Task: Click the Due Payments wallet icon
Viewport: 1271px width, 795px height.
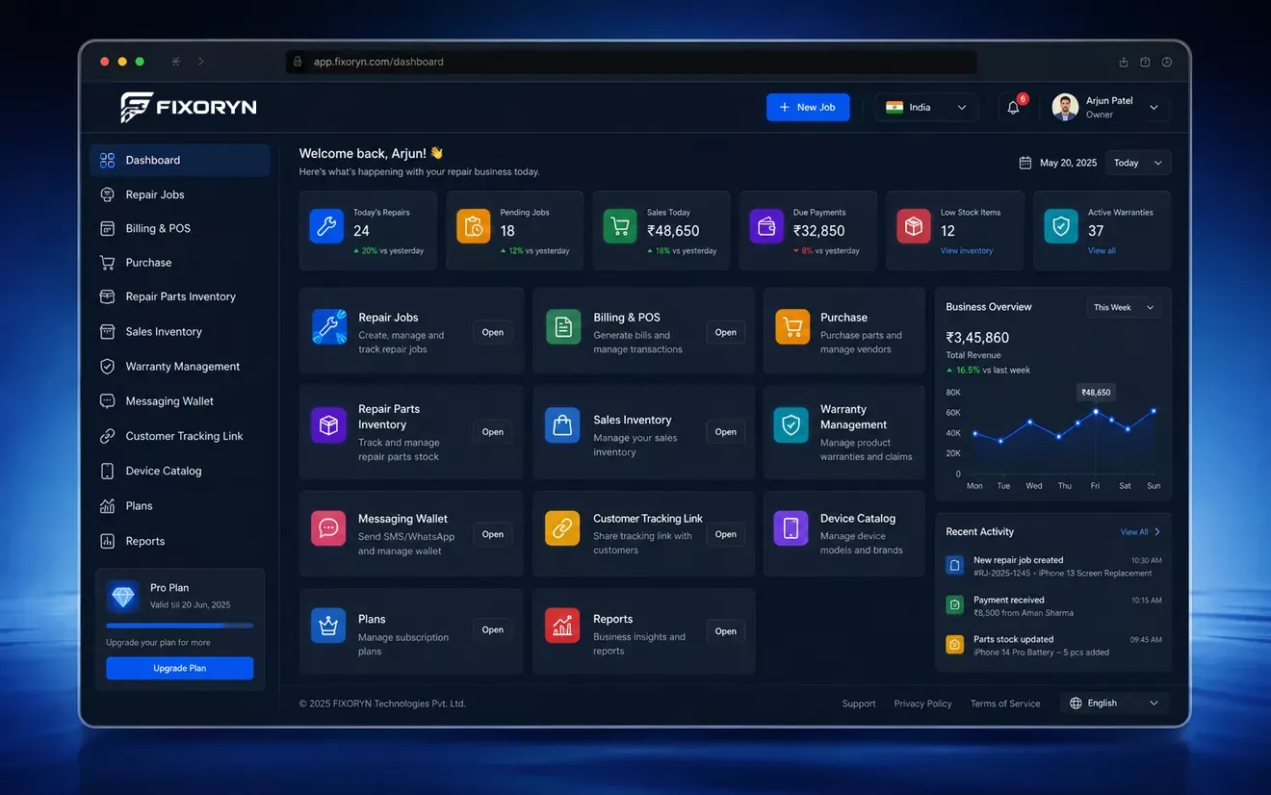Action: (x=766, y=227)
